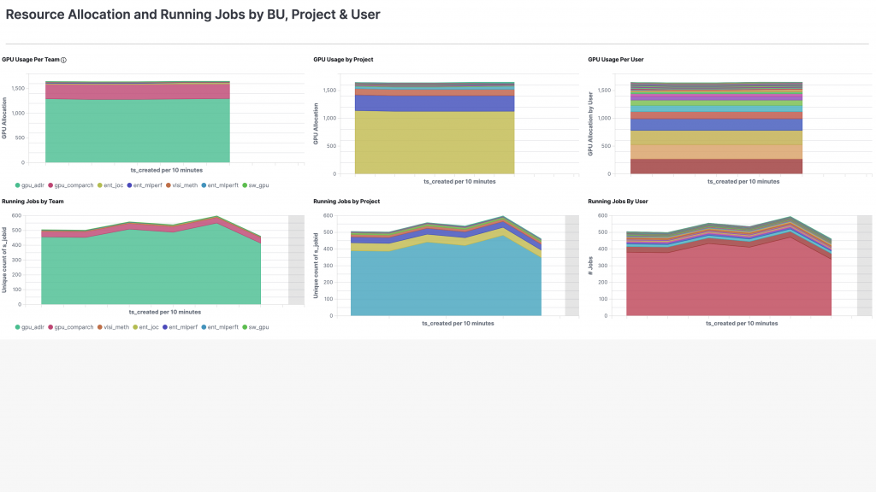Click ent_joc color dot in GPU Usage legend

[x=98, y=184]
